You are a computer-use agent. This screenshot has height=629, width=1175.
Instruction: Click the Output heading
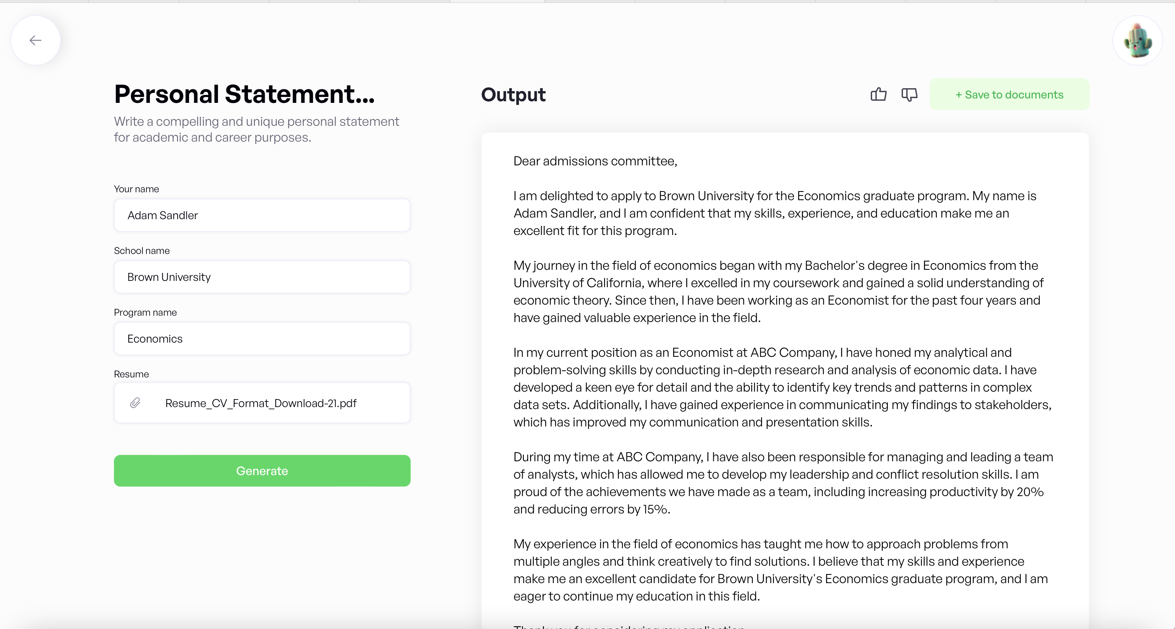click(x=513, y=95)
